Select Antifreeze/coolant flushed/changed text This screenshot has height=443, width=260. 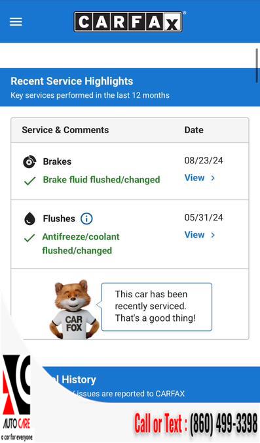(x=81, y=243)
